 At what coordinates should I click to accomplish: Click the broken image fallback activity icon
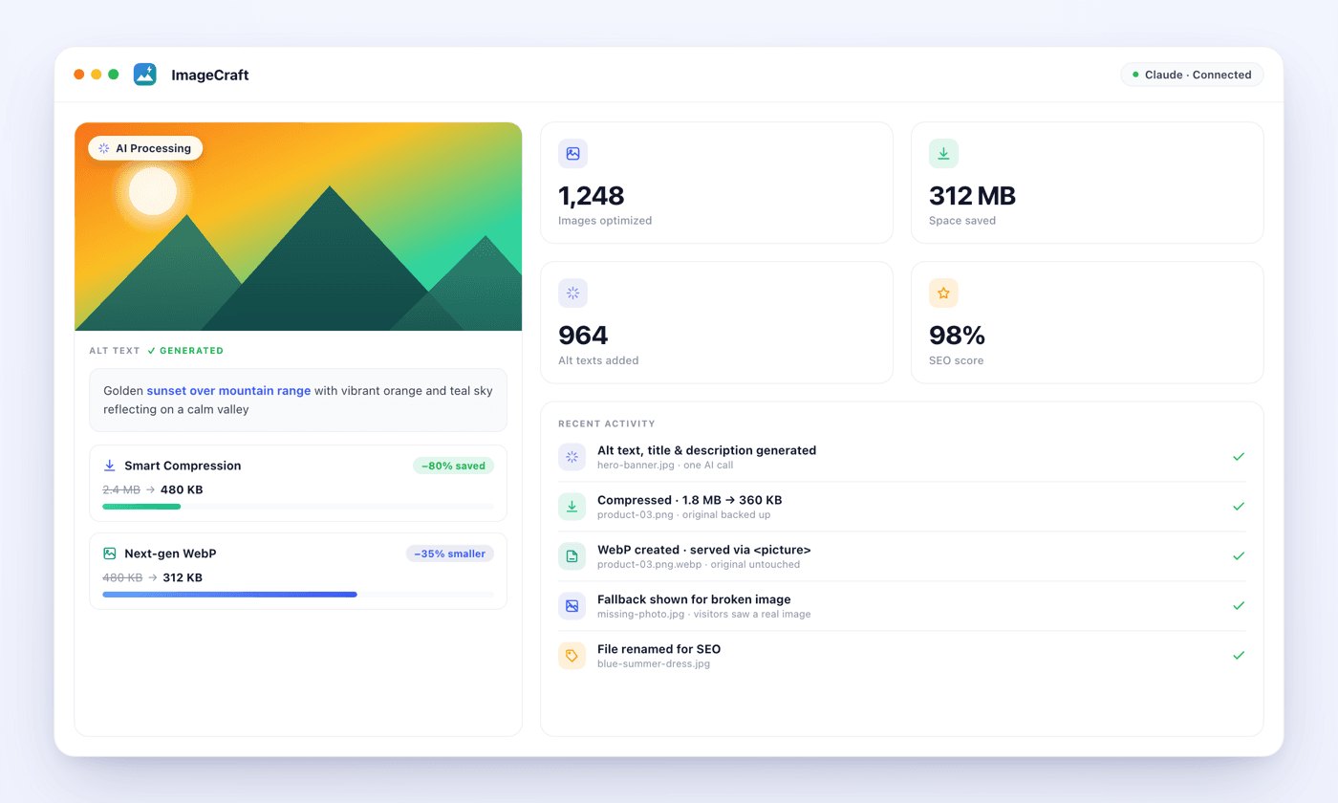click(x=572, y=606)
